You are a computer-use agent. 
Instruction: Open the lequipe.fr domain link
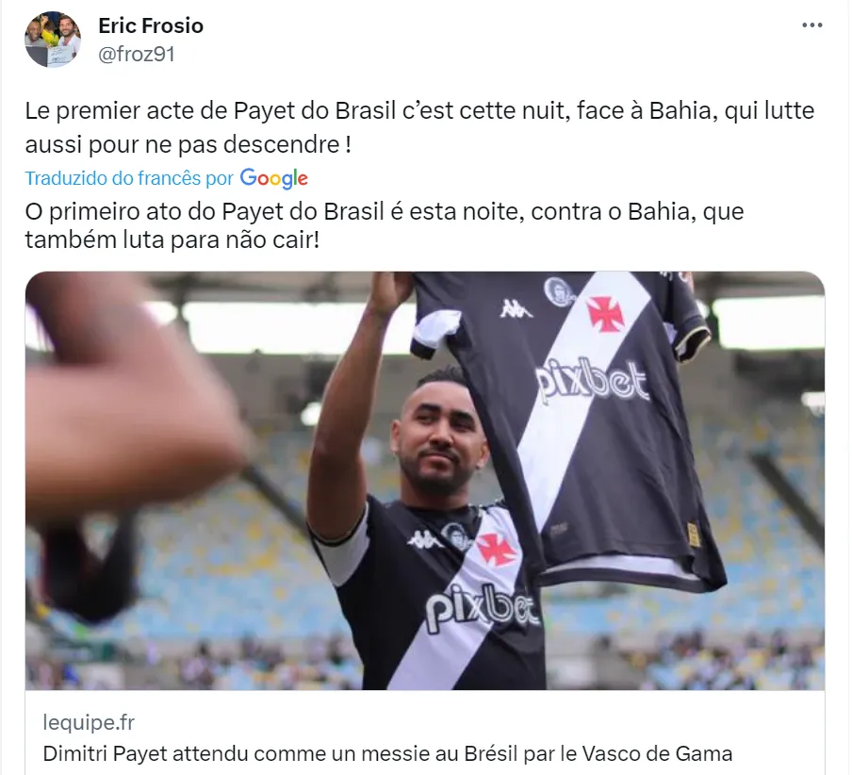coord(89,722)
